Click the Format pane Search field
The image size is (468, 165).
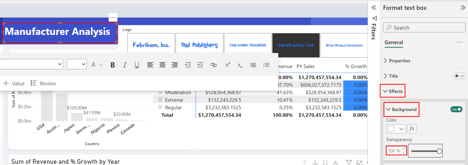[424, 28]
